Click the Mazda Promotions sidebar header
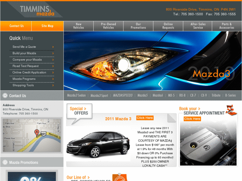Viewport: 242px width, 181px height. point(32,162)
